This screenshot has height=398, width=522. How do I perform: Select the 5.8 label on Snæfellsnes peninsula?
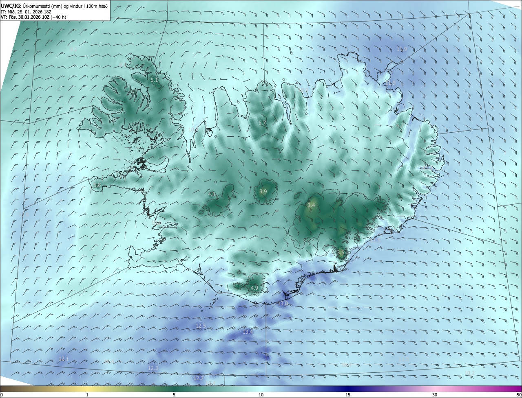(97, 185)
